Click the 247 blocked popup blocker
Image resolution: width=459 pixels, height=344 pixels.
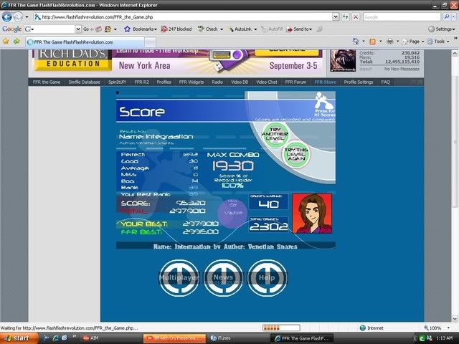pos(179,29)
